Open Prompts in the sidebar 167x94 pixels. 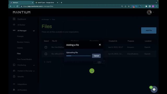coord(20,36)
